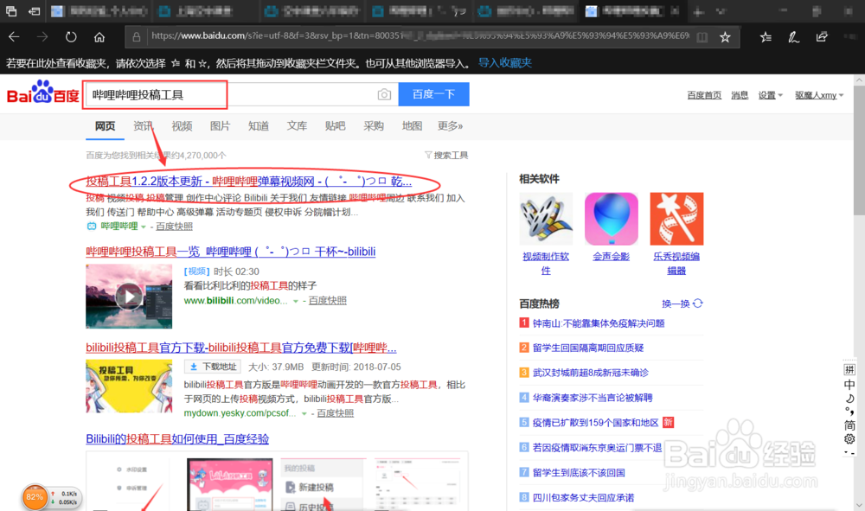The image size is (865, 511).
Task: Click the tab preview icon at top left
Action: tap(11, 11)
